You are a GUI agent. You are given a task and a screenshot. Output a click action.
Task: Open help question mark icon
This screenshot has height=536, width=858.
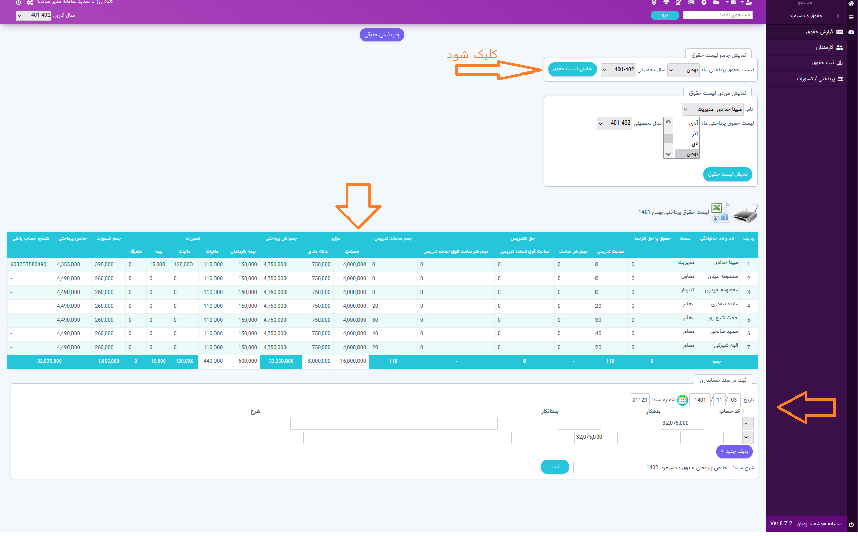pos(704,3)
